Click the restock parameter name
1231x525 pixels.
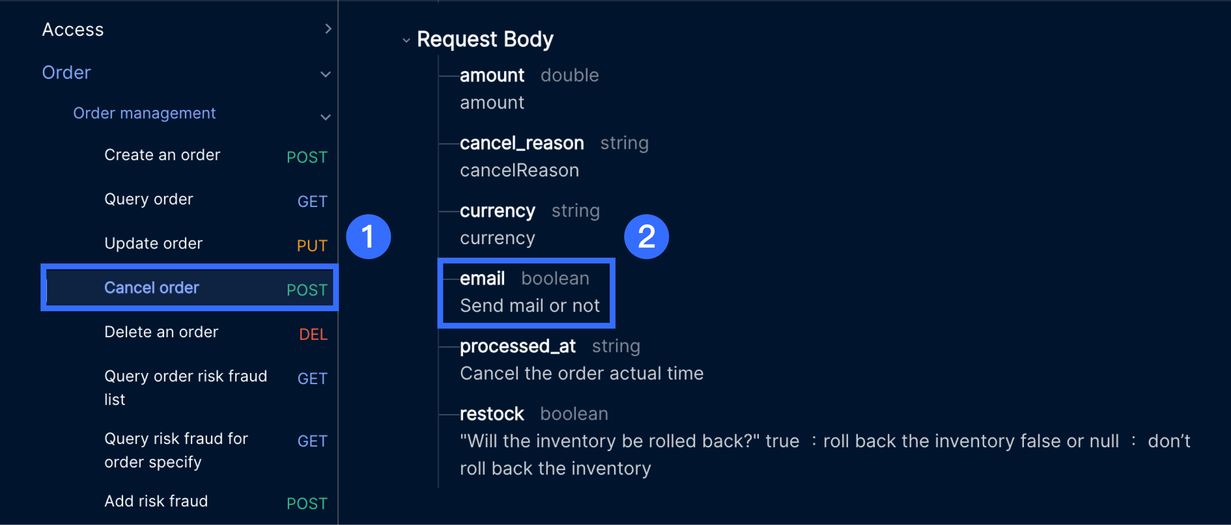491,414
